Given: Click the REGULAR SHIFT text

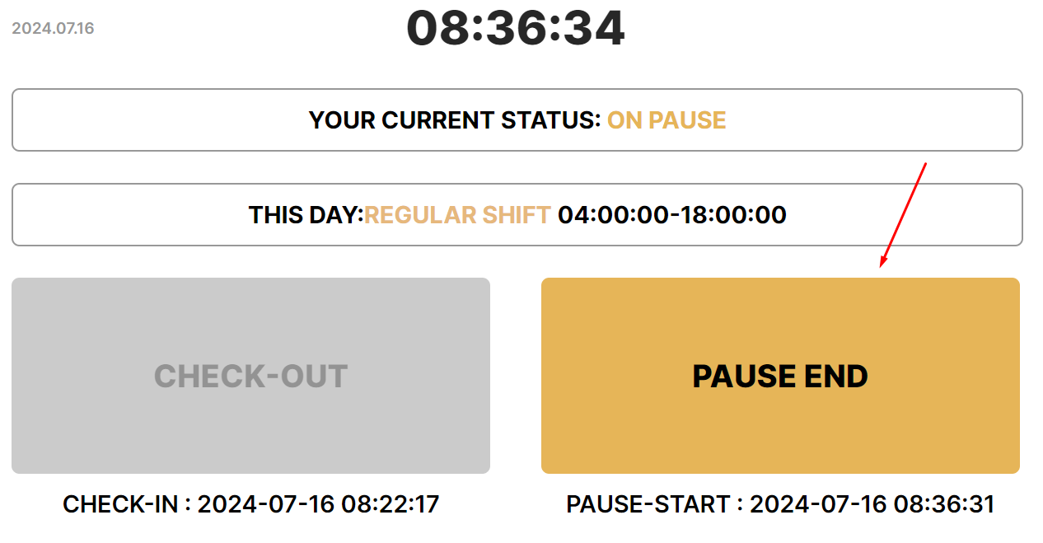Looking at the screenshot, I should [x=458, y=215].
